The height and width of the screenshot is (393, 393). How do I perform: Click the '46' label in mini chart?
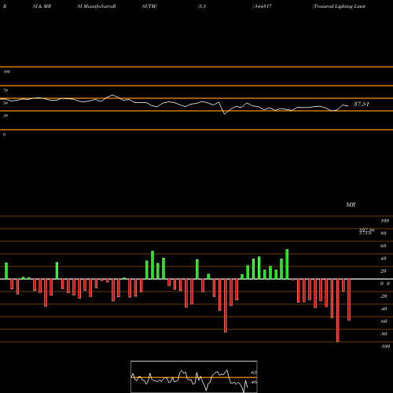point(253,382)
